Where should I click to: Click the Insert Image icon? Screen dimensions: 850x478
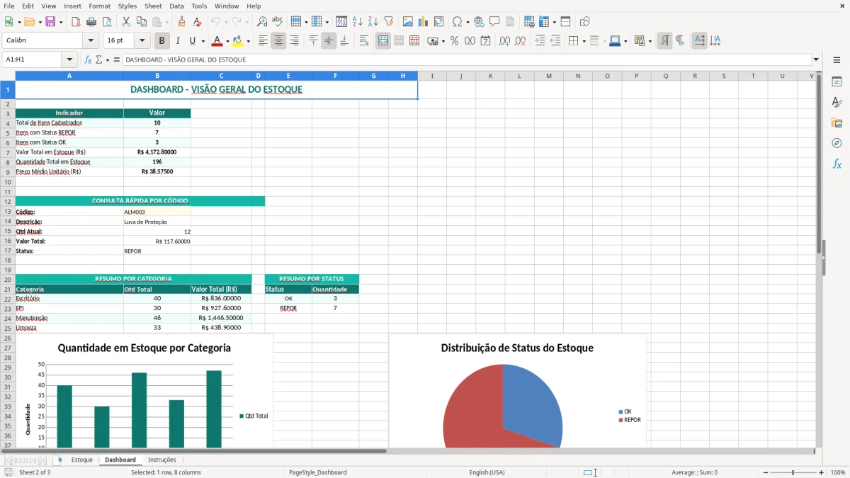click(407, 22)
